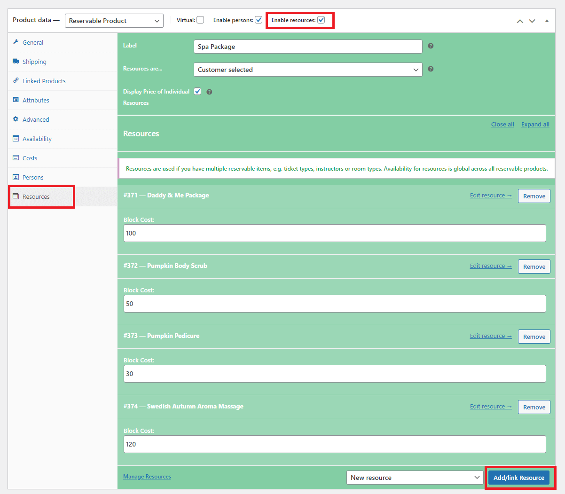Viewport: 565px width, 494px height.
Task: Open the help tooltip beside the Label field
Action: click(x=430, y=46)
